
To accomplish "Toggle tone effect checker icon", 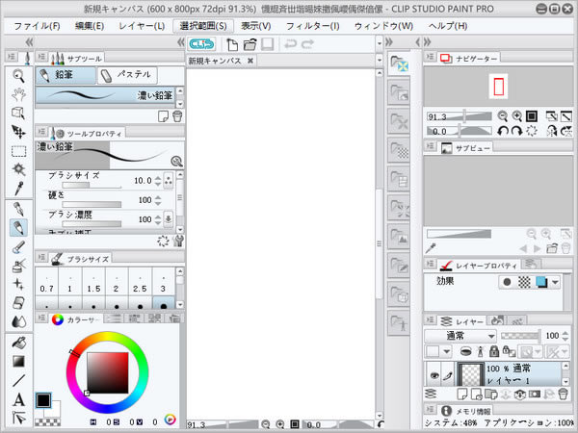I will click(524, 282).
